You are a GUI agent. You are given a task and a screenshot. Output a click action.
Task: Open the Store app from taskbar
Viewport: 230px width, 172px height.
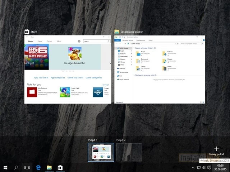point(60,167)
